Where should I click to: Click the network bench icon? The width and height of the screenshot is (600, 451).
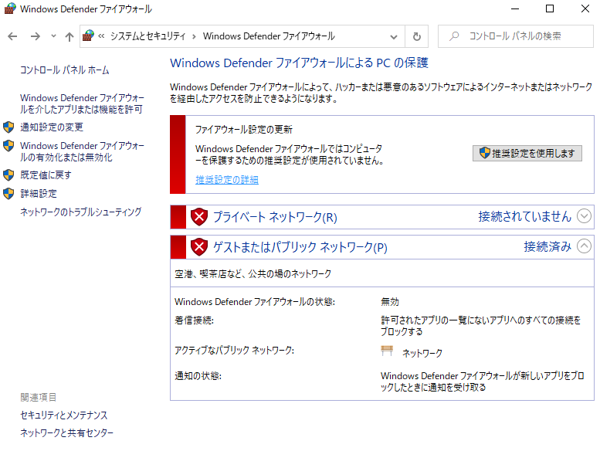[387, 351]
